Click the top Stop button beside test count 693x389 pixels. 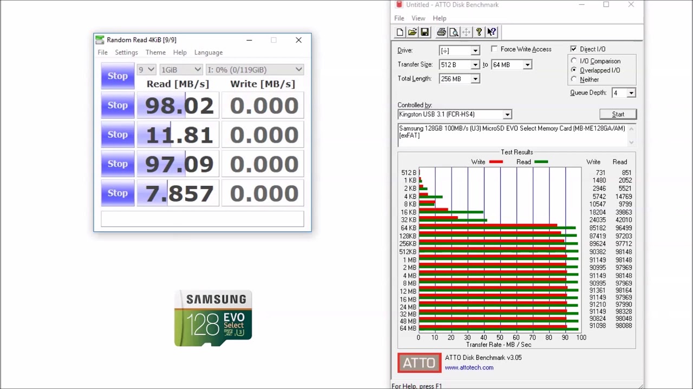[x=117, y=76]
